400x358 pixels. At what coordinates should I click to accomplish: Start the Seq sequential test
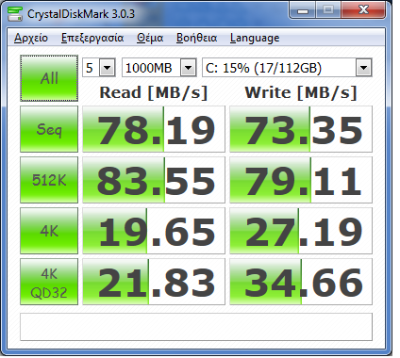coord(49,129)
